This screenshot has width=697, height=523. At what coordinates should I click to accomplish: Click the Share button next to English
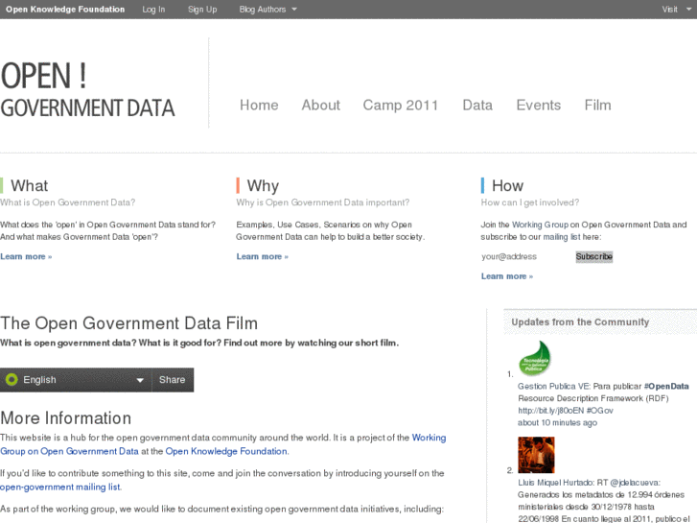tap(173, 380)
